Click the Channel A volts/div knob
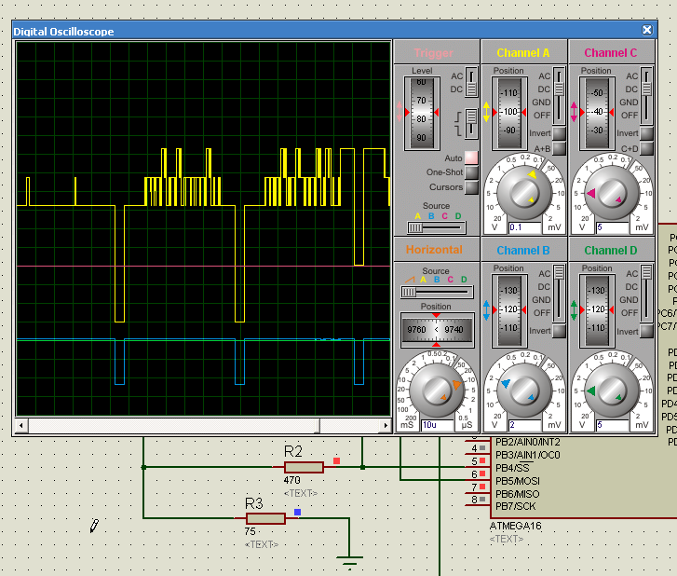This screenshot has height=576, width=677. click(523, 192)
